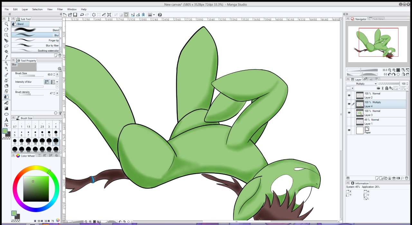Select the Soothing watercolor sub tool

36,51
